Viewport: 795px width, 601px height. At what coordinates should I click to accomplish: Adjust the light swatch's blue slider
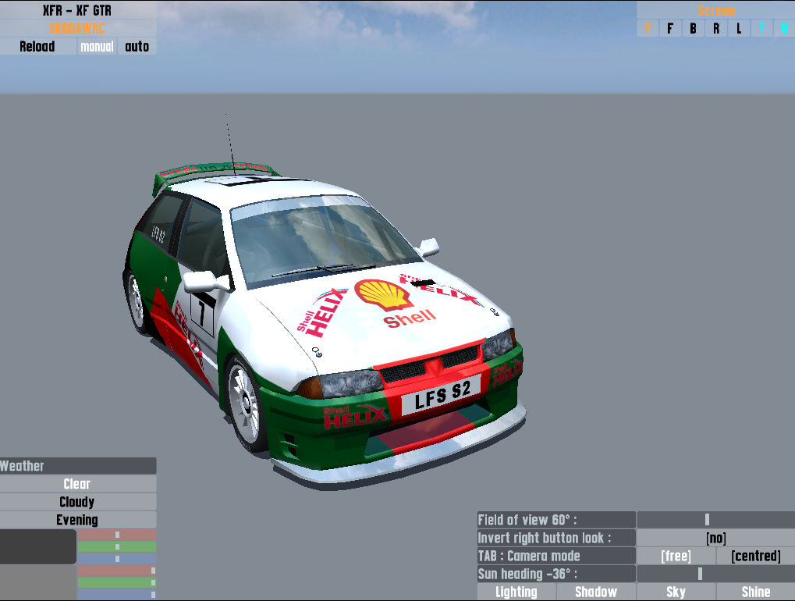coord(117,595)
